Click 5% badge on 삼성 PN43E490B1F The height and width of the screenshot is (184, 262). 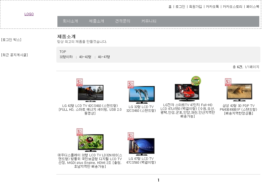tap(228, 82)
